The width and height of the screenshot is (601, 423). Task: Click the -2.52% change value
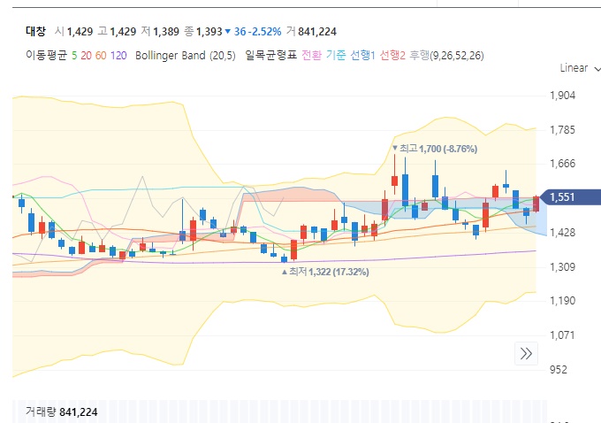point(264,32)
